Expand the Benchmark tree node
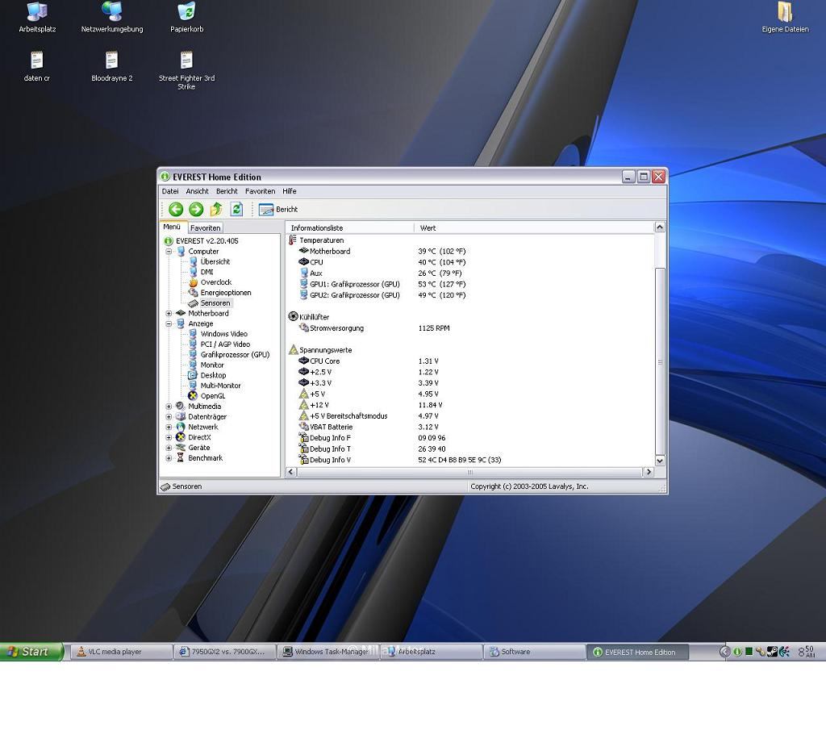 tap(169, 458)
